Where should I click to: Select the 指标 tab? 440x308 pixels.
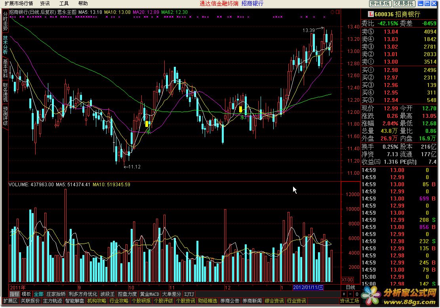[15, 294]
